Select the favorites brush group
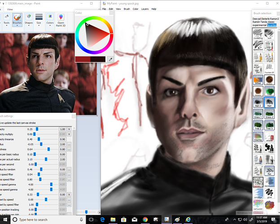The height and width of the screenshot is (224, 280). [x=271, y=25]
